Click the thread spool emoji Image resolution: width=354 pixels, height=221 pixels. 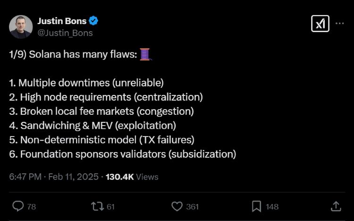click(x=145, y=55)
